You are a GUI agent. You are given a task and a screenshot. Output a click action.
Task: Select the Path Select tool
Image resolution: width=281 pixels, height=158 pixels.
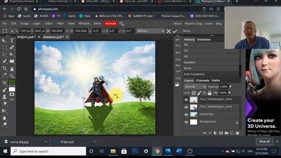click(12, 54)
